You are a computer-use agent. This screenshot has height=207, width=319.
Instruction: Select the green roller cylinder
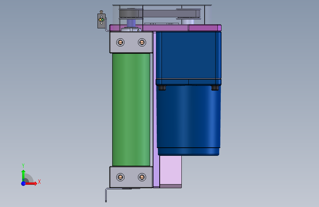click(x=131, y=110)
